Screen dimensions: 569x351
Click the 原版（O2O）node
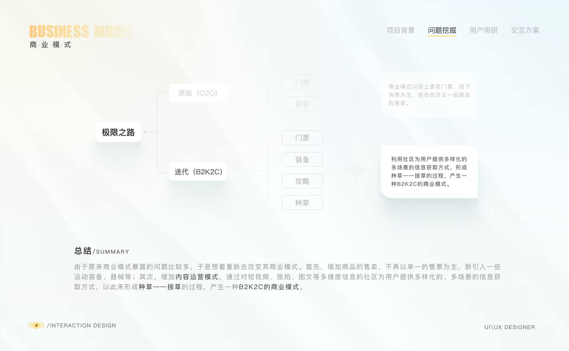coord(198,93)
